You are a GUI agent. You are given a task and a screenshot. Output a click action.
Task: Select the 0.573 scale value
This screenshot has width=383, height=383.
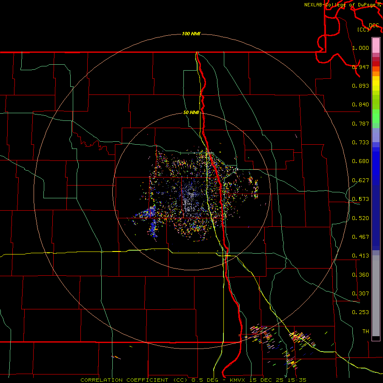point(360,199)
